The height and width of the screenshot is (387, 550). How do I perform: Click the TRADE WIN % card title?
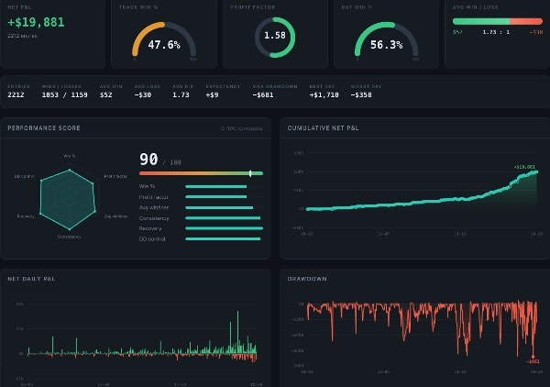pyautogui.click(x=138, y=7)
